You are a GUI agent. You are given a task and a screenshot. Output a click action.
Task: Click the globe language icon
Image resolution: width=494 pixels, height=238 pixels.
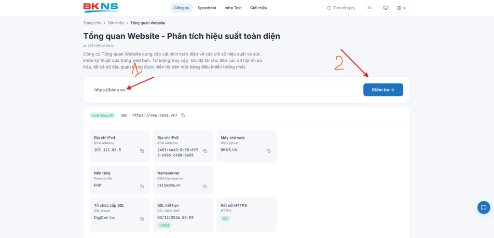click(399, 8)
